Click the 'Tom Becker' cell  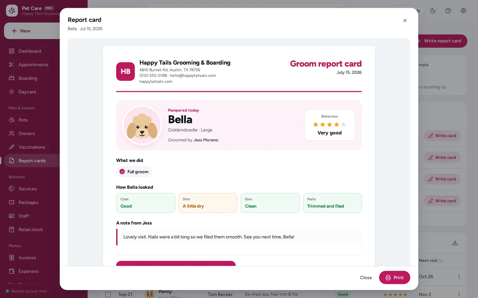tap(220, 294)
